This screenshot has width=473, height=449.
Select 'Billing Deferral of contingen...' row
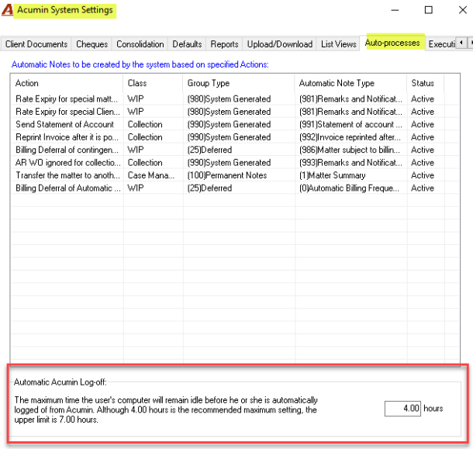click(x=235, y=150)
